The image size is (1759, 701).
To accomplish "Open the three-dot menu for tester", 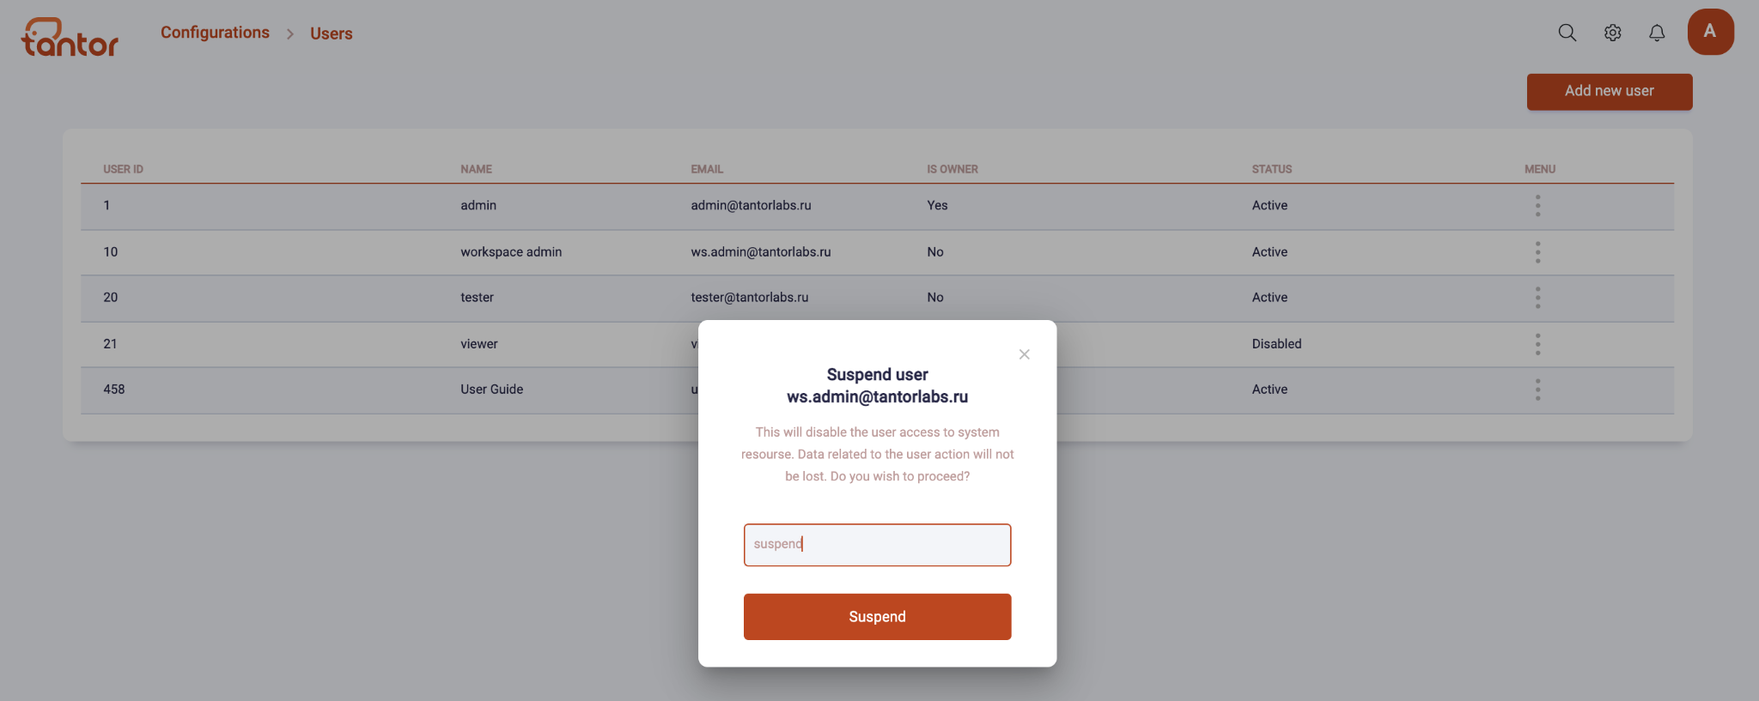I will tap(1537, 298).
